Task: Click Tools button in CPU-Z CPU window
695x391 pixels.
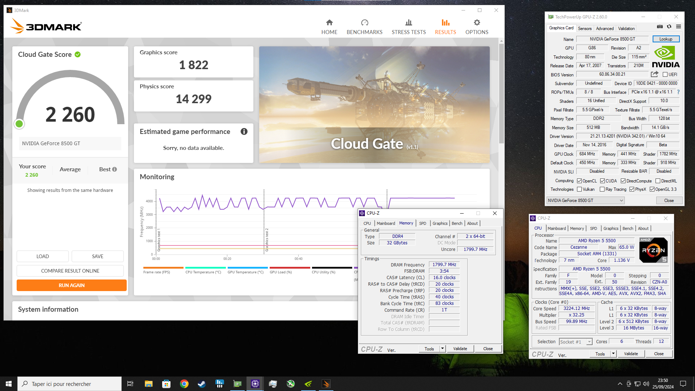Action: (x=600, y=354)
